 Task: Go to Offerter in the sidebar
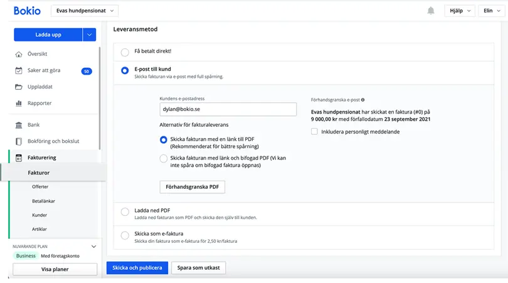click(x=40, y=187)
